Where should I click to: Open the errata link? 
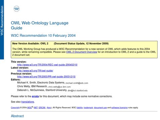coord(35,96)
